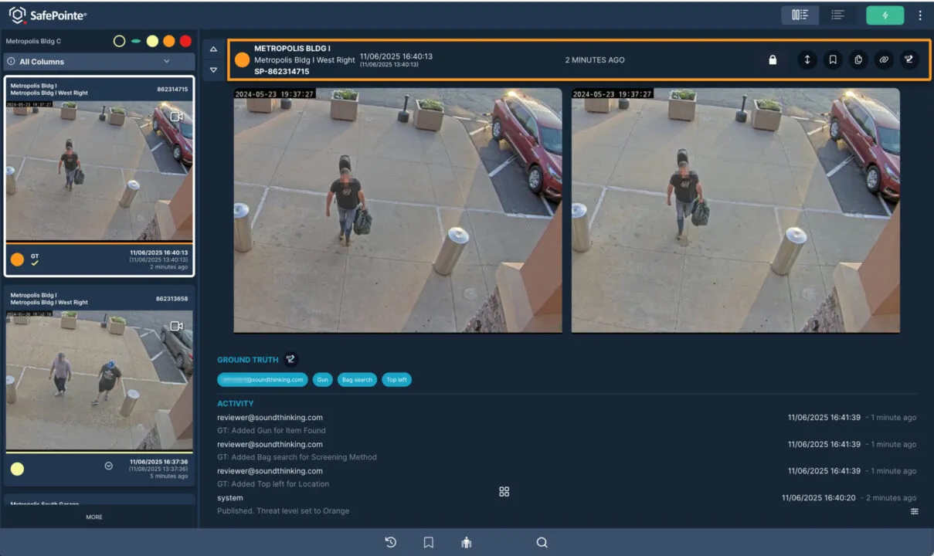Toggle the red threat level filter circle

pyautogui.click(x=186, y=40)
